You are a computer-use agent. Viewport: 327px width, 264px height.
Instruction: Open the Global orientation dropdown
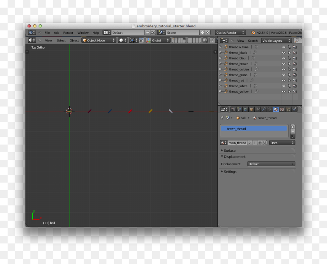[x=160, y=40]
